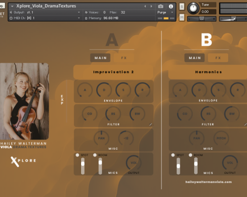Click the SPOT mic fader in layer A
The image size is (247, 197).
(x=82, y=166)
